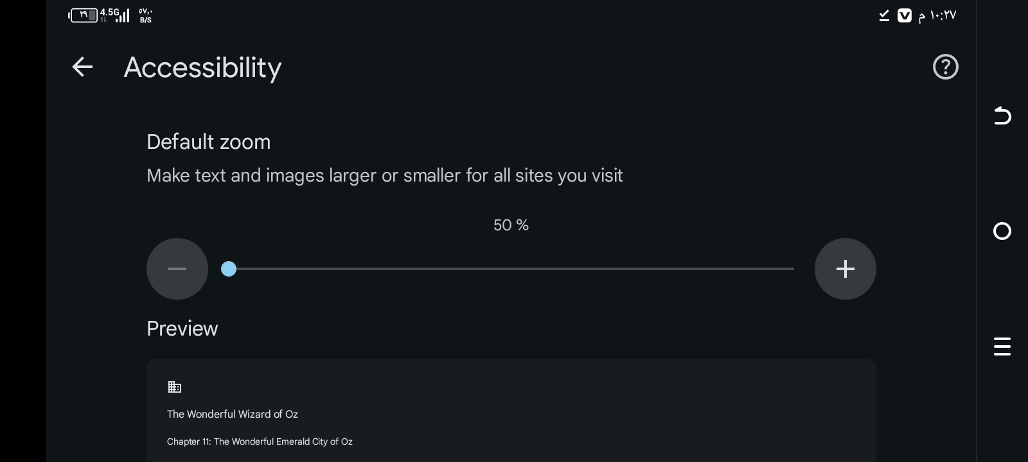The image size is (1028, 462).
Task: Tap the back arrow beside Accessibility
Action: click(82, 67)
